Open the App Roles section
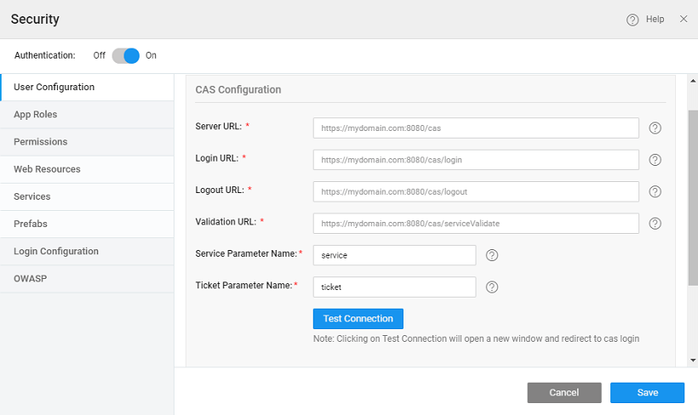The height and width of the screenshot is (415, 698). 36,115
